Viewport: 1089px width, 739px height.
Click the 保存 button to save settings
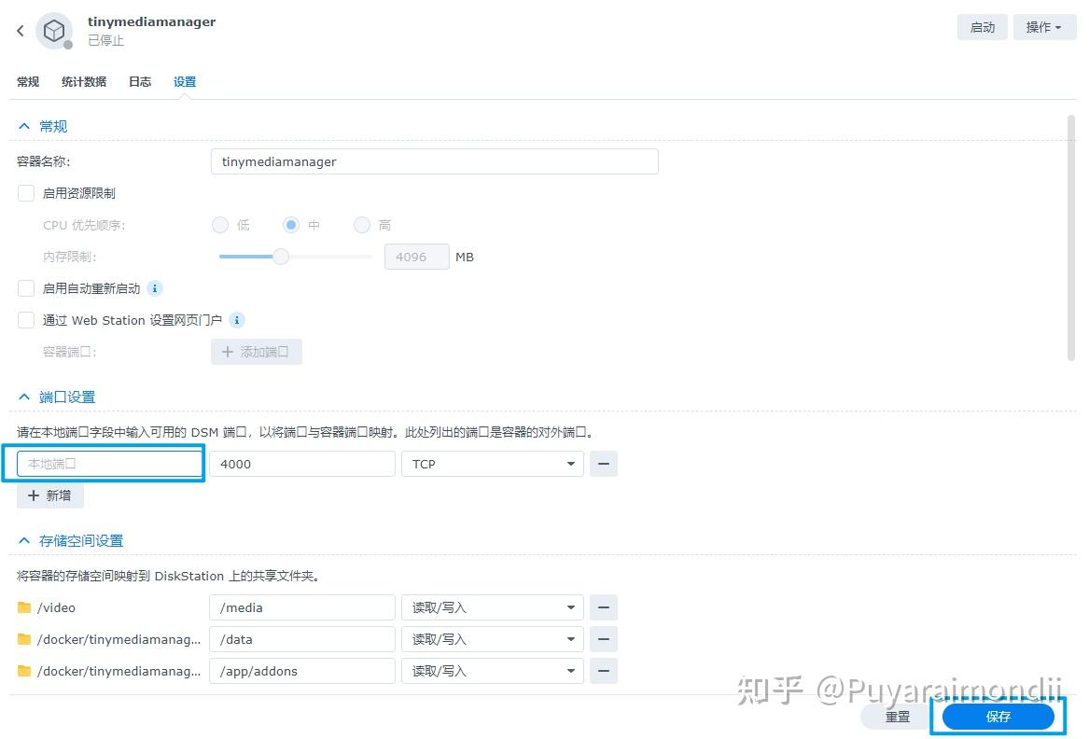coord(998,717)
